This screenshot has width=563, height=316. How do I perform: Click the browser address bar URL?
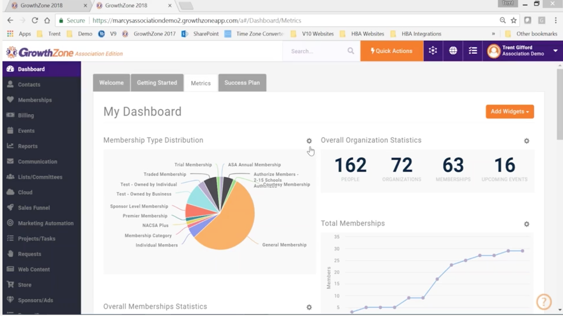[x=197, y=21]
